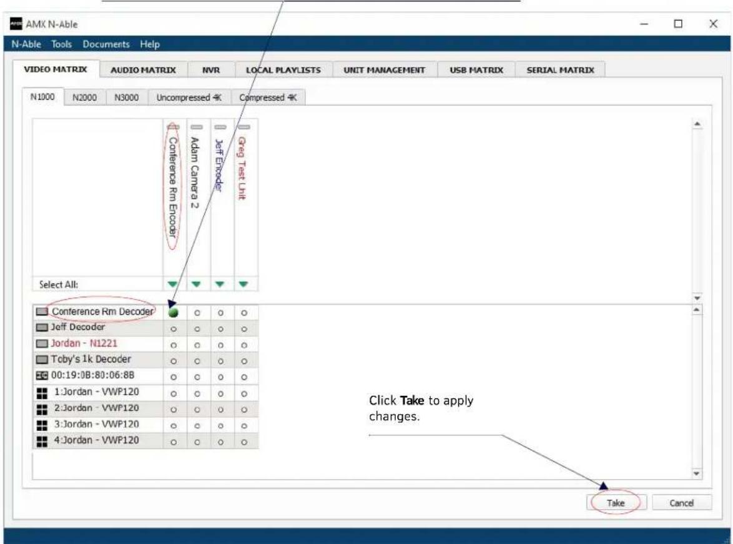Click the decoder icon beside Conference Rm Decoder
Viewport: 733px width, 544px height.
(x=42, y=312)
